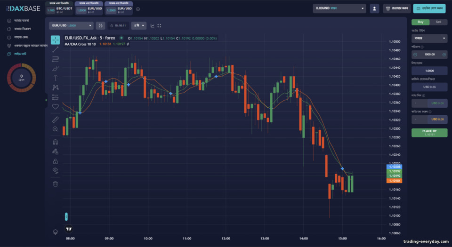This screenshot has width=452, height=247.
Task: Toggle stay-in-drawing-mode pencil lock
Action: point(56,151)
